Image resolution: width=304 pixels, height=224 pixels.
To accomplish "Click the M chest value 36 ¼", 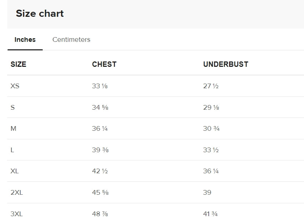I will (100, 129).
